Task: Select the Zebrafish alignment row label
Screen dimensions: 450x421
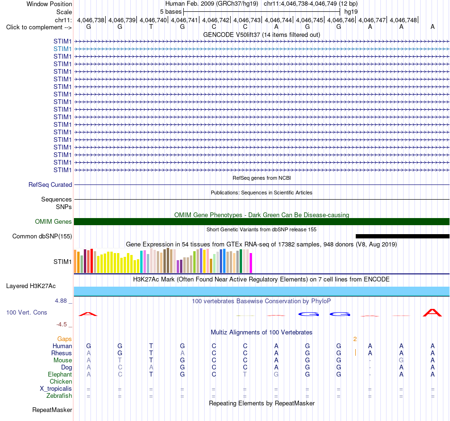Action: click(59, 396)
